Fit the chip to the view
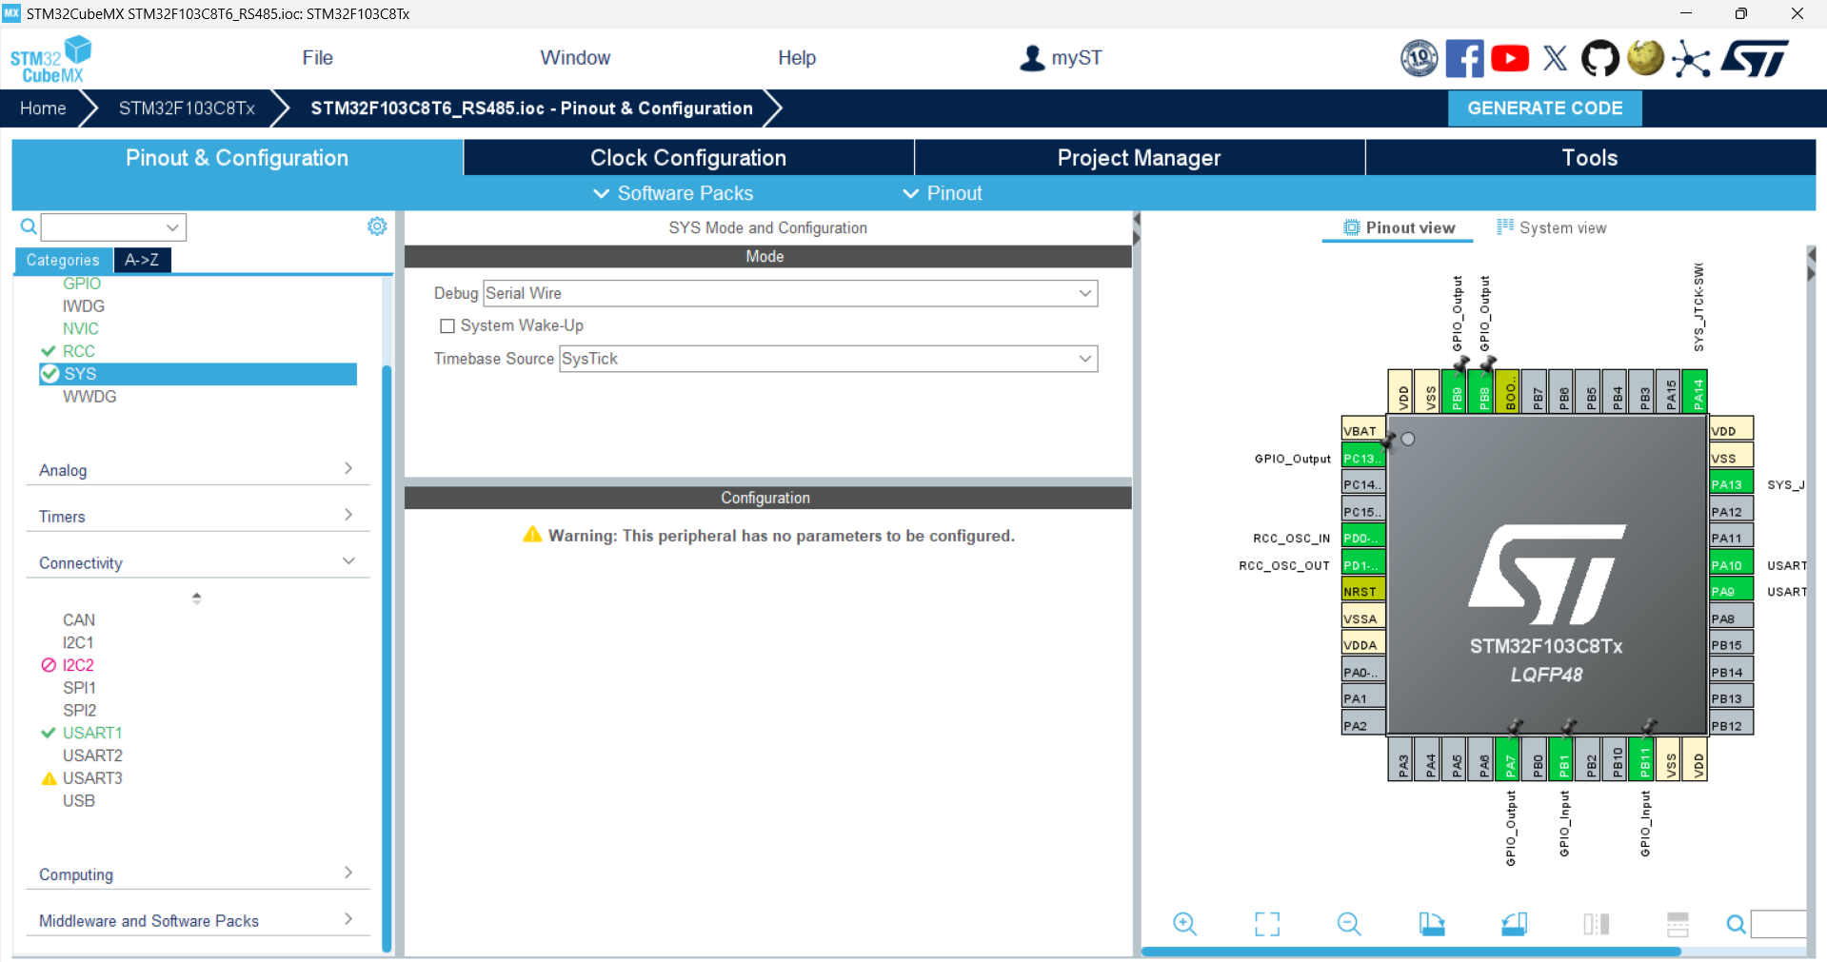The width and height of the screenshot is (1827, 962). point(1267,923)
